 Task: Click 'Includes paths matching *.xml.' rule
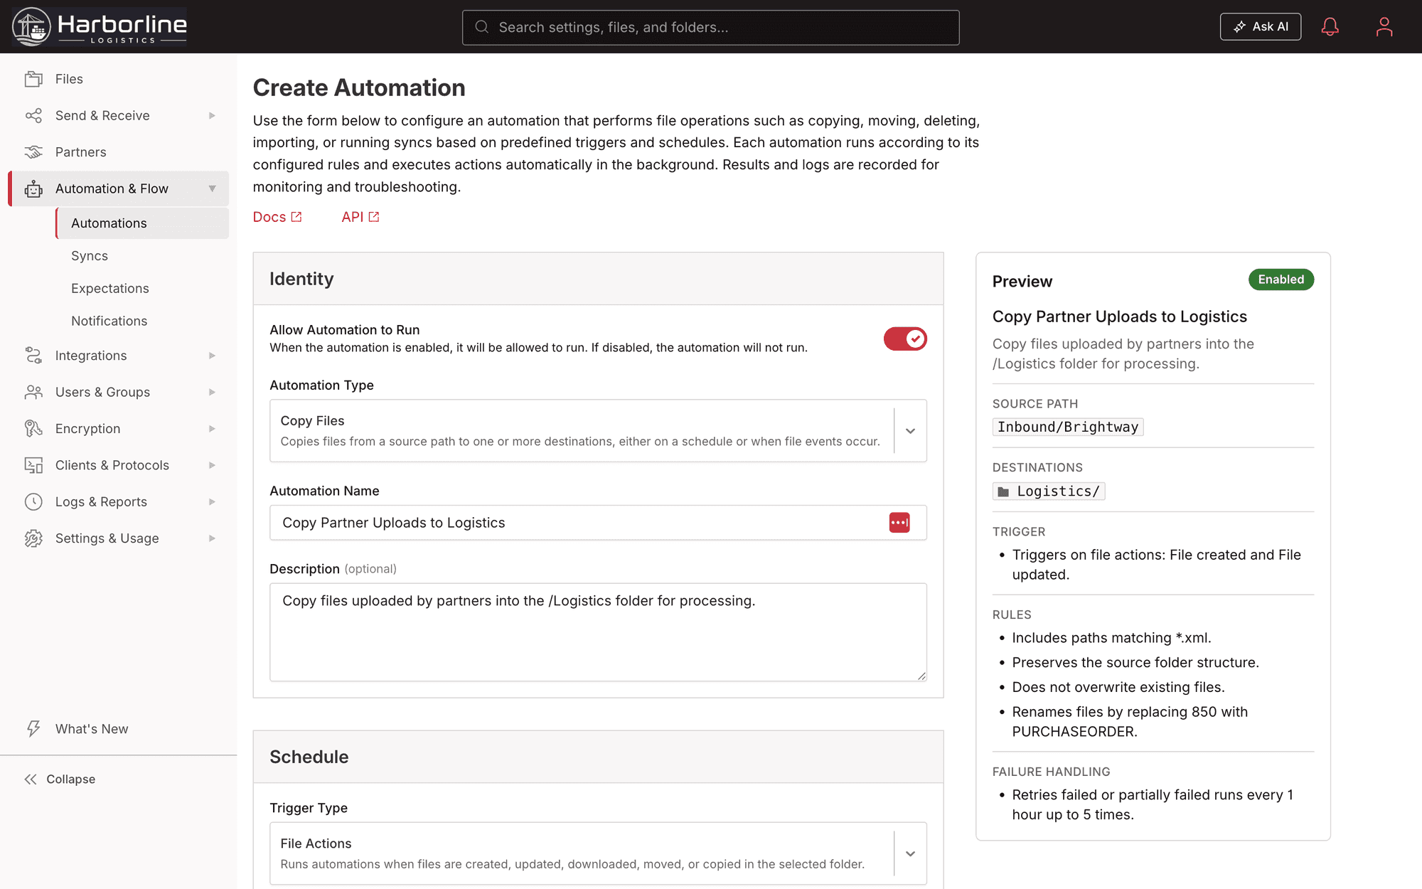click(1111, 638)
